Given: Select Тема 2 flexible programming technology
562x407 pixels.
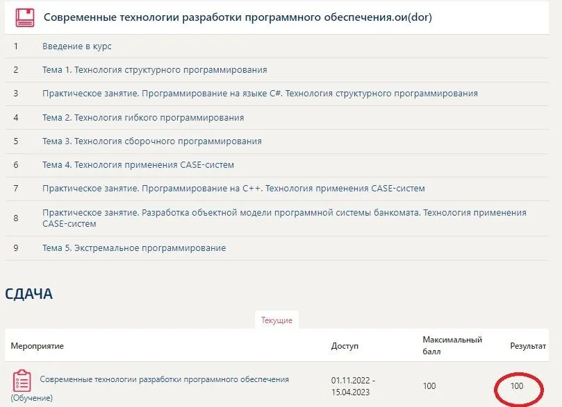Looking at the screenshot, I should (142, 118).
